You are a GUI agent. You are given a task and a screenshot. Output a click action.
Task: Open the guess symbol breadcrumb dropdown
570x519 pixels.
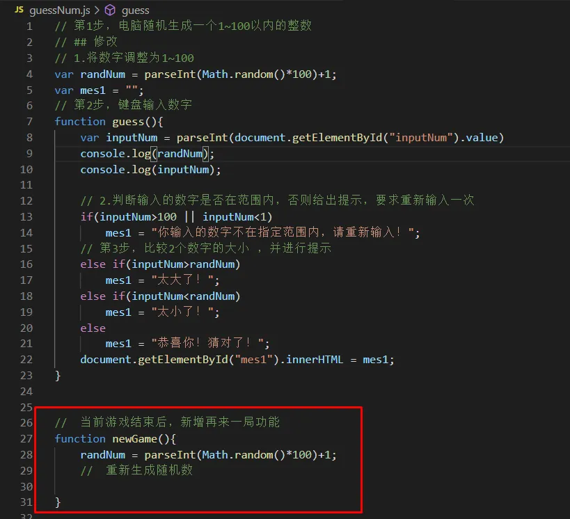tap(135, 10)
